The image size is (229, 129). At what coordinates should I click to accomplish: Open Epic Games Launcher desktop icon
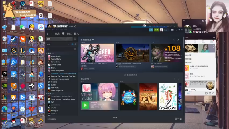pos(5,76)
